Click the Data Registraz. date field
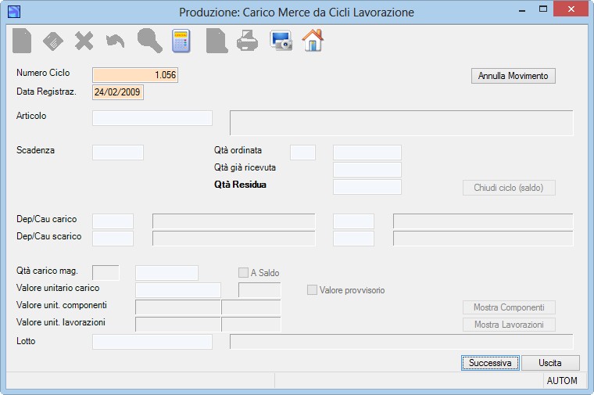The image size is (594, 395). point(118,92)
